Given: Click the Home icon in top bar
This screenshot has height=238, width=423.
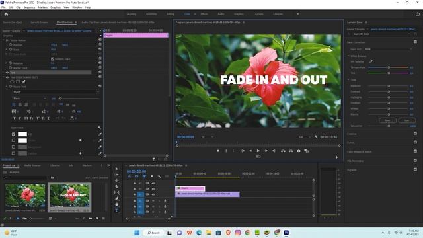Looking at the screenshot, I should click(6, 14).
